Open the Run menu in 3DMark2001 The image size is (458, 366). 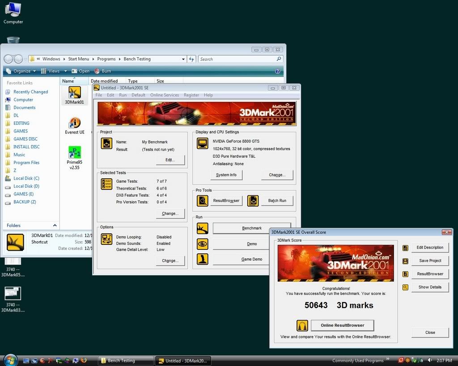[x=123, y=95]
